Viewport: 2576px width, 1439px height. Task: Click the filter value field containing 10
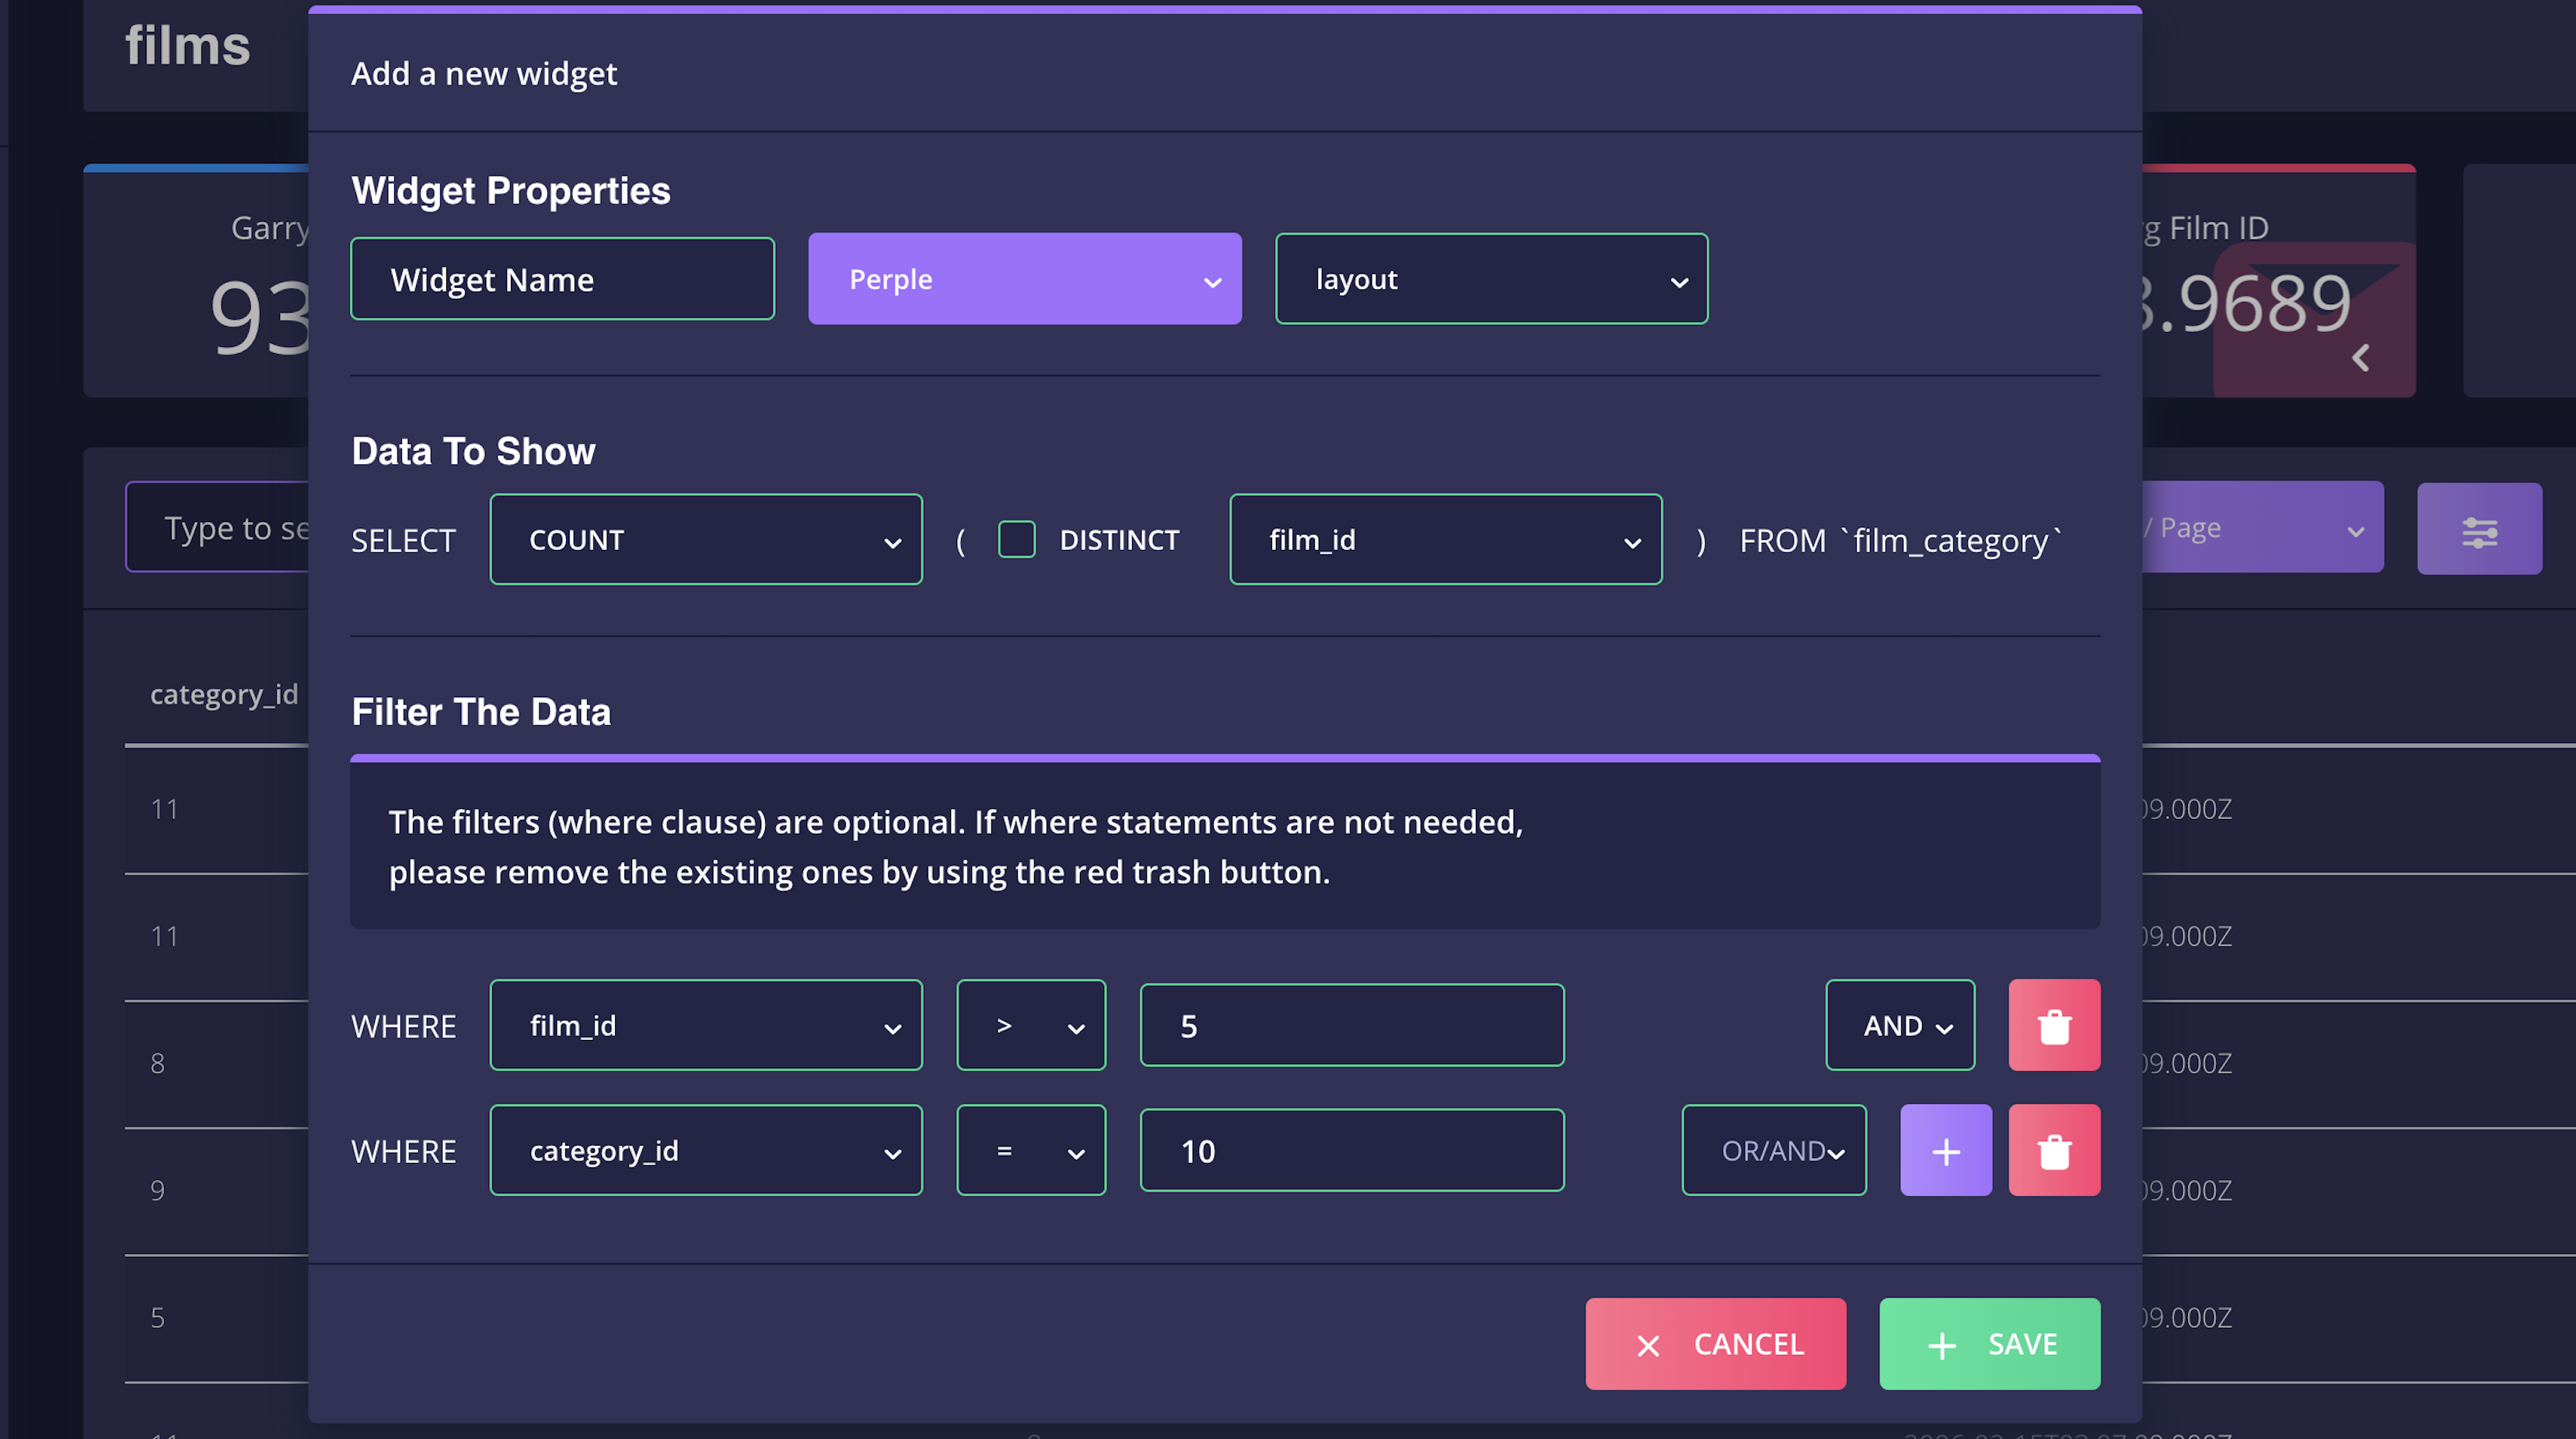click(1351, 1150)
